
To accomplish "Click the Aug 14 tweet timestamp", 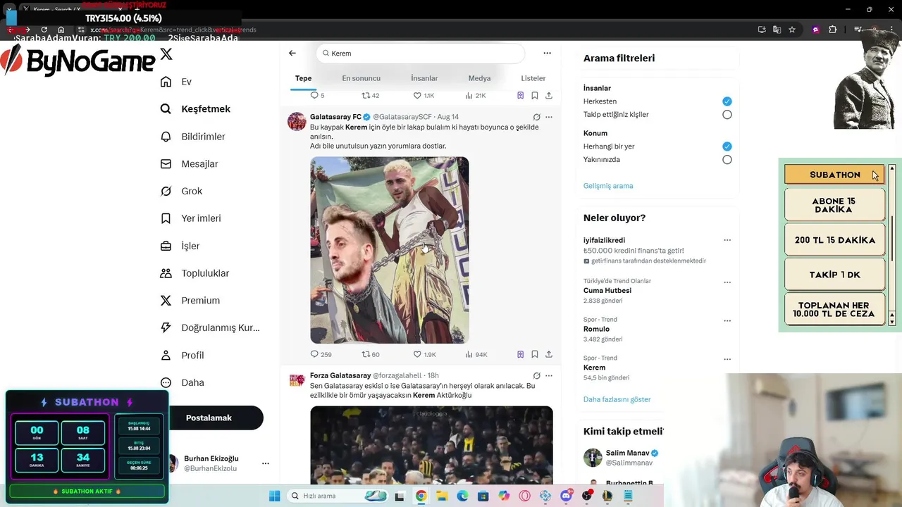I will (447, 117).
